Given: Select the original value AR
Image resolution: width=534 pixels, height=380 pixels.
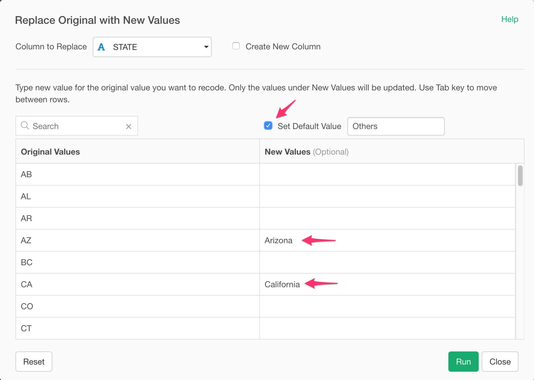Looking at the screenshot, I should pyautogui.click(x=138, y=218).
